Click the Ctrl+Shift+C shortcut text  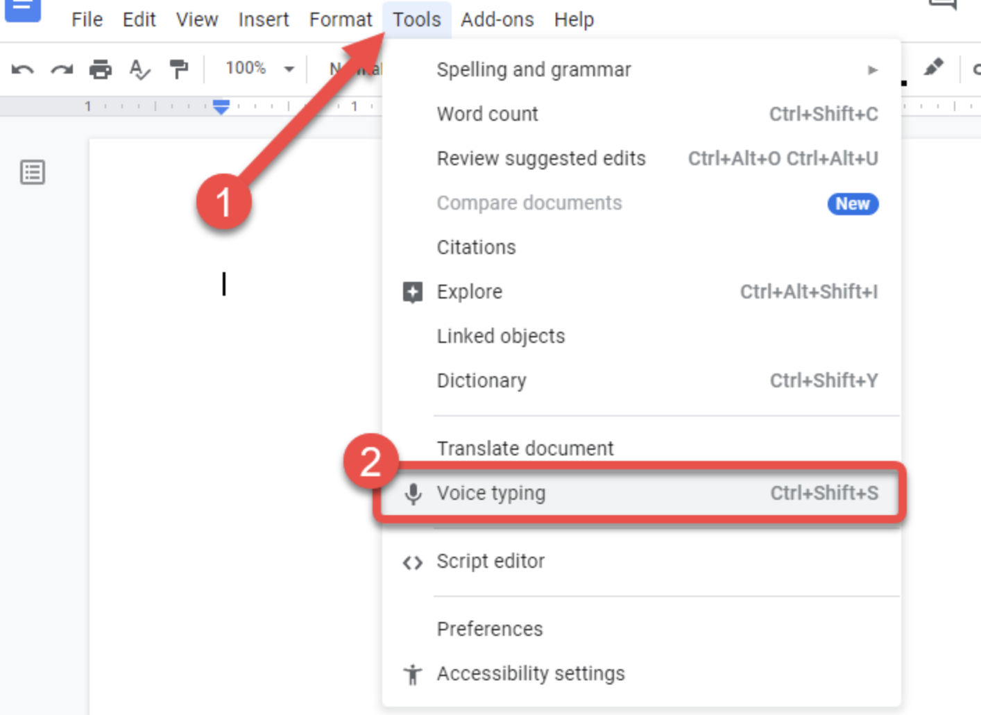click(x=824, y=114)
